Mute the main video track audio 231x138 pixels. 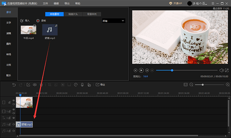coord(14,104)
